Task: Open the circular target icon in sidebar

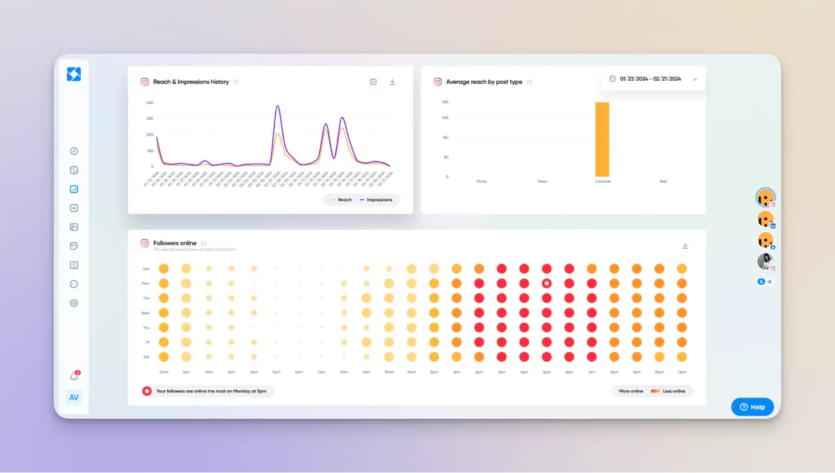Action: pyautogui.click(x=74, y=303)
